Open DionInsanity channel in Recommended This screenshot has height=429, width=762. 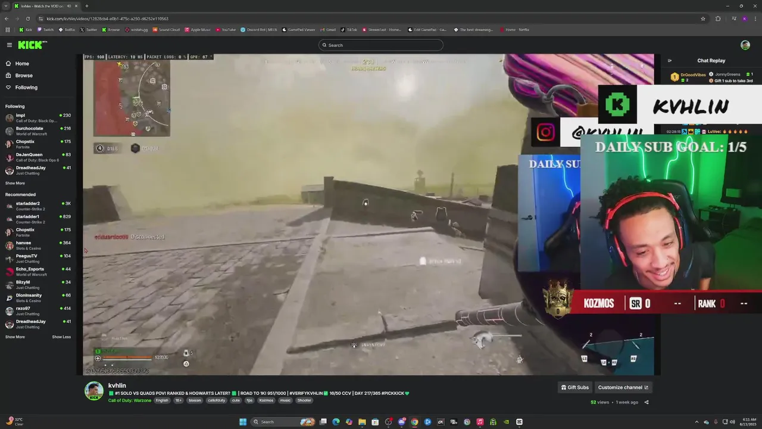[x=38, y=298]
